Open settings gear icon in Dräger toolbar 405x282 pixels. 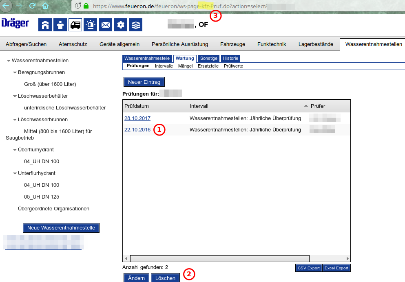(120, 25)
